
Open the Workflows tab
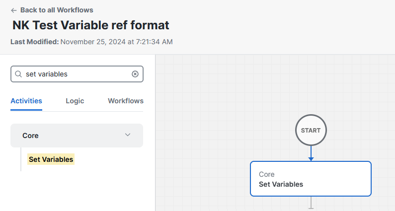(x=126, y=101)
